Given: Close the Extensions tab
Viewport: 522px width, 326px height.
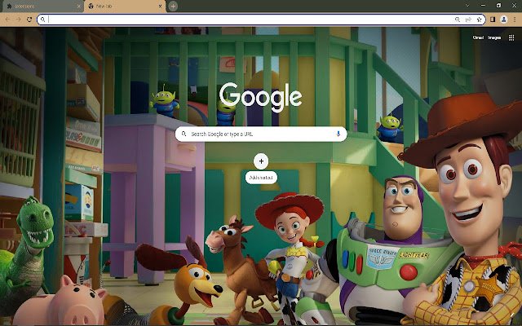Looking at the screenshot, I should [x=78, y=7].
